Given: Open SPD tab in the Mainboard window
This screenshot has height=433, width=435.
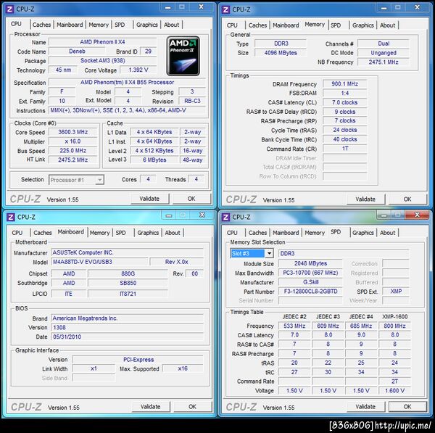Looking at the screenshot, I should tap(120, 233).
